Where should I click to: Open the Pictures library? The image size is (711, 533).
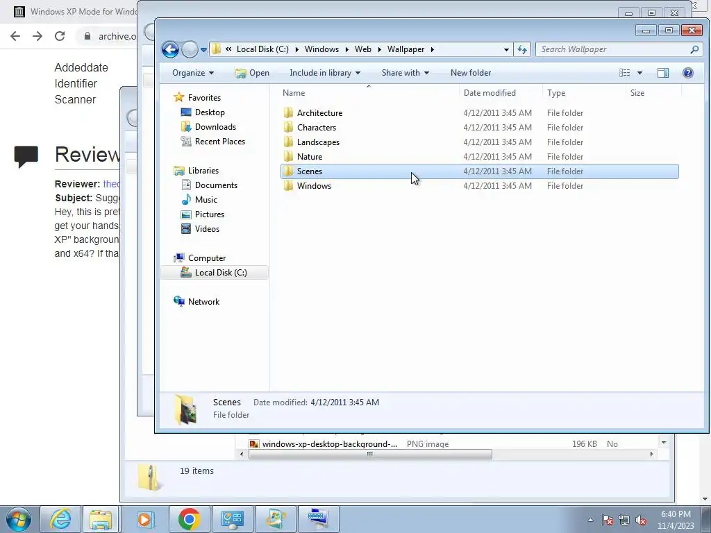(x=210, y=214)
